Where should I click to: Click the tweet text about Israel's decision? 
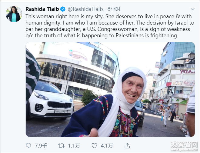tap(110, 26)
